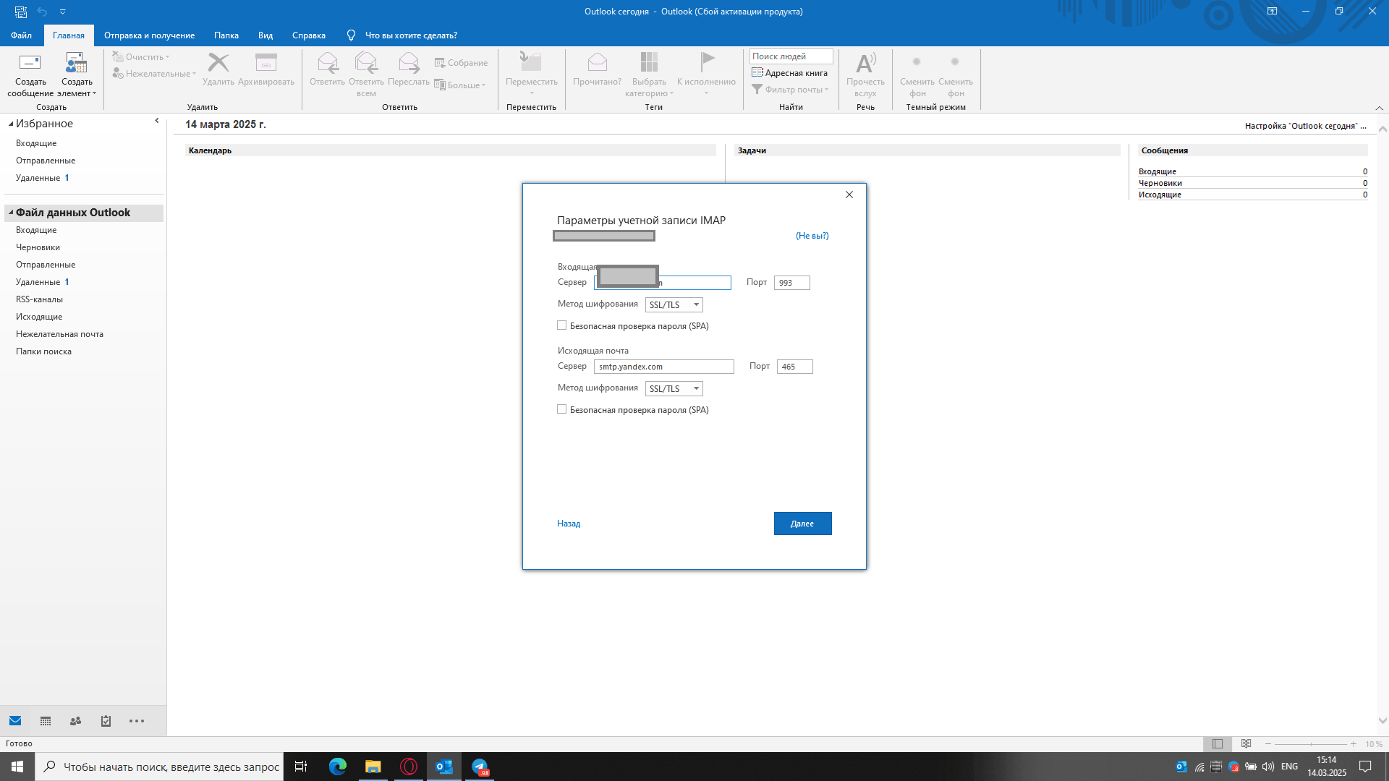Switch to Mail view in navigation bar
This screenshot has height=781, width=1389.
(15, 721)
